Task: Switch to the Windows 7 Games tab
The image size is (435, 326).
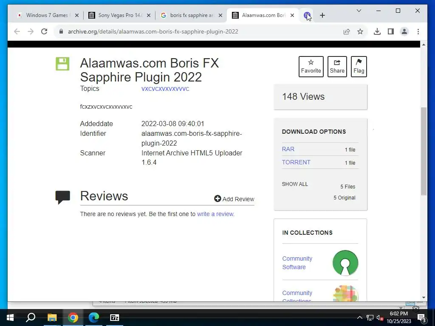Action: [47, 15]
